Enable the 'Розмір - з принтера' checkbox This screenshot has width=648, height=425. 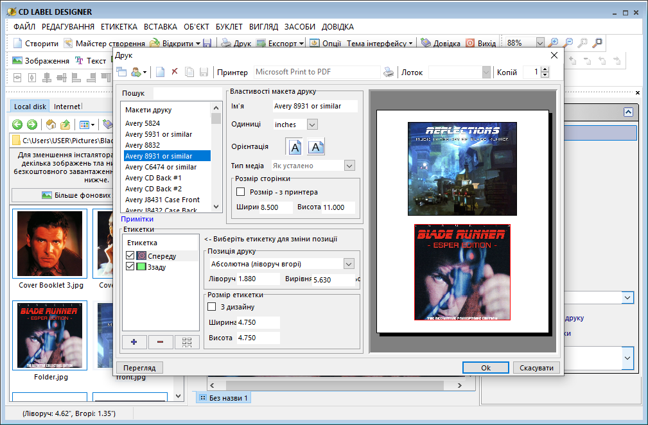241,192
